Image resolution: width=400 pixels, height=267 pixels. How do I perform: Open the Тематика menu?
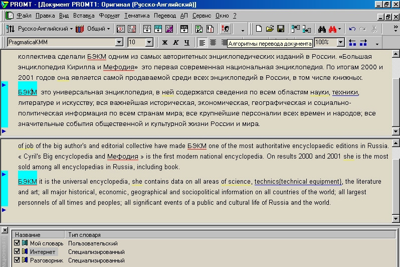click(137, 16)
